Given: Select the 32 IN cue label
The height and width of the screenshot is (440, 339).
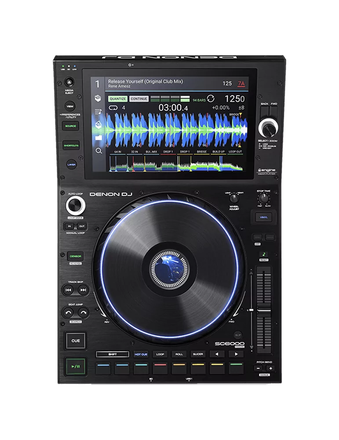Looking at the screenshot, I should pyautogui.click(x=135, y=152).
